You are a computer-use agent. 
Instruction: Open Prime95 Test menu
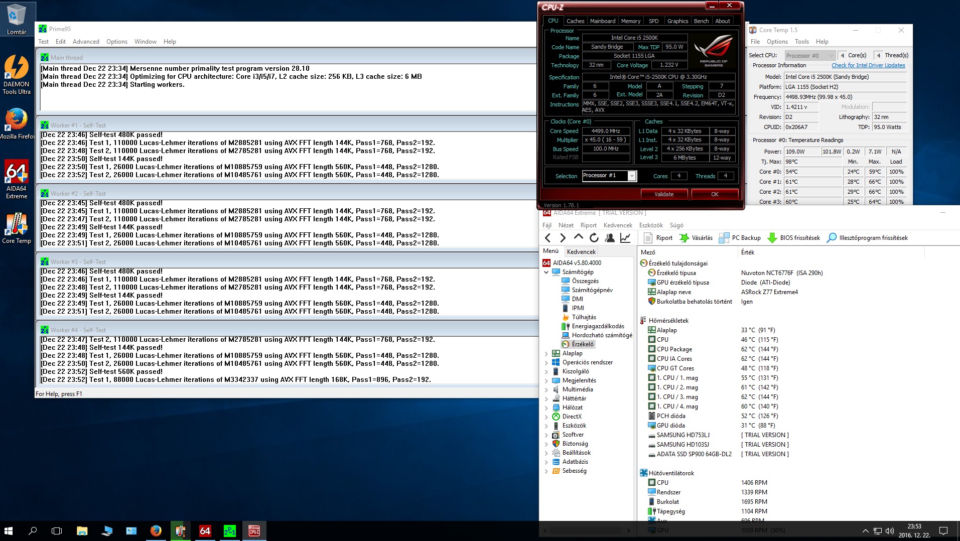click(x=44, y=42)
